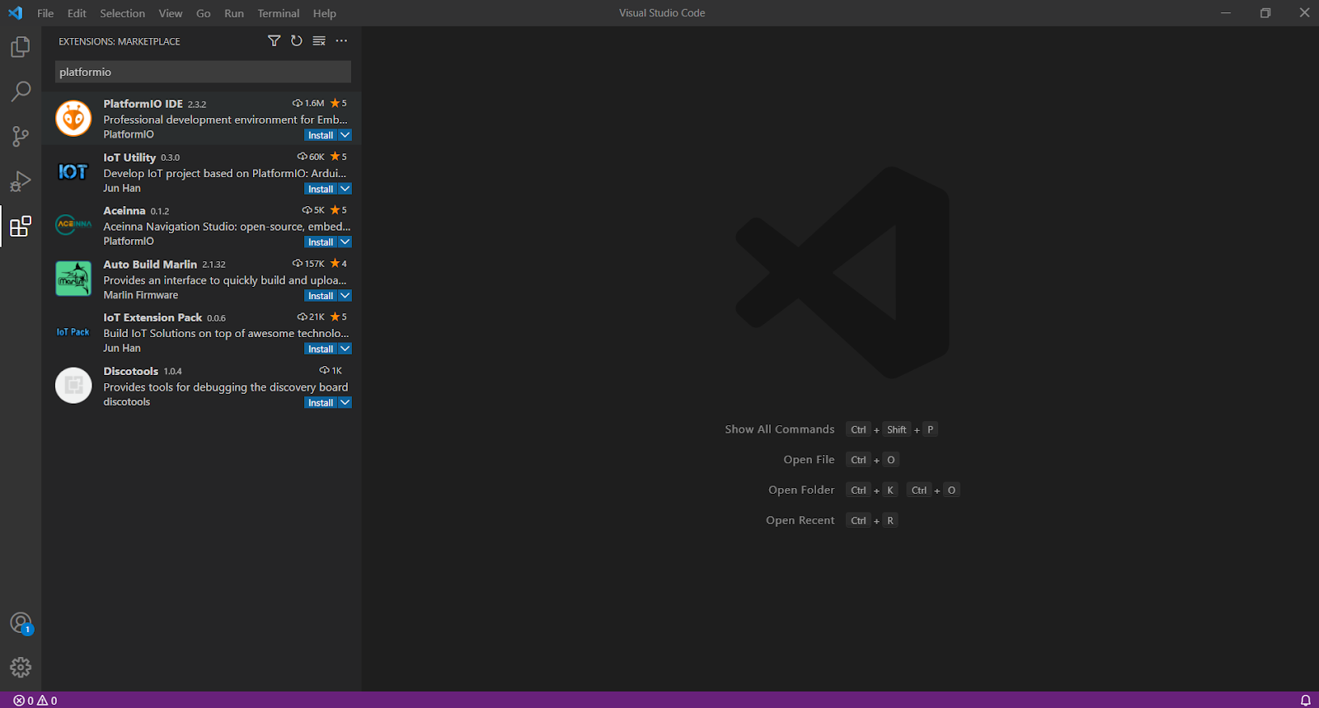Open the Terminal menu
1319x708 pixels.
pos(279,13)
